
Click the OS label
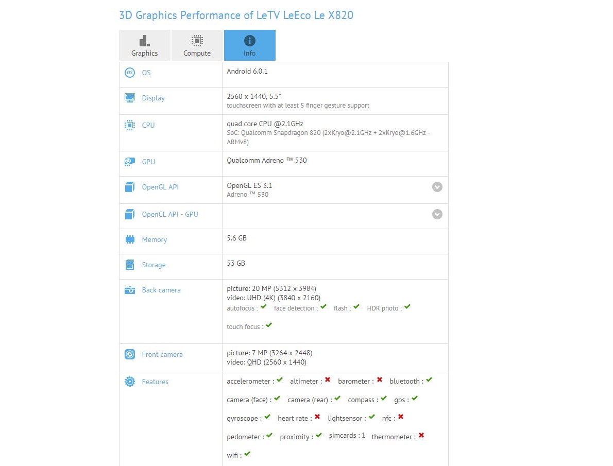click(x=146, y=73)
